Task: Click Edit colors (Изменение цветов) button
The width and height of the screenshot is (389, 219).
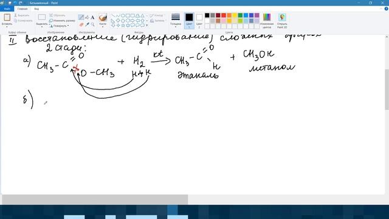Action: pos(267,21)
